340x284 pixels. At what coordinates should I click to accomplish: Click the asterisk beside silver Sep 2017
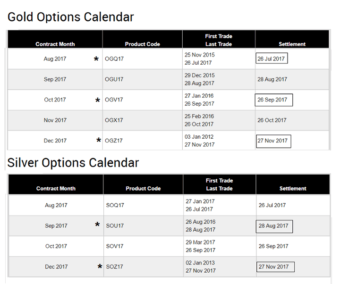pyautogui.click(x=98, y=226)
